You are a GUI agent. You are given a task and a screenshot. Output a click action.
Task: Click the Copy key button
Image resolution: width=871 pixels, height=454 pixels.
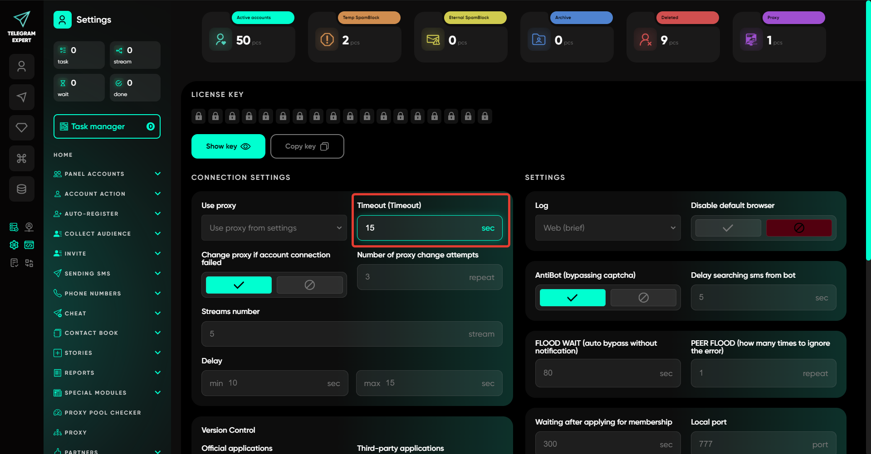coord(307,146)
